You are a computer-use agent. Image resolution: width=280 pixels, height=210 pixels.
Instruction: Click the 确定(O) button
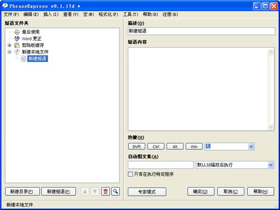coord(201,192)
